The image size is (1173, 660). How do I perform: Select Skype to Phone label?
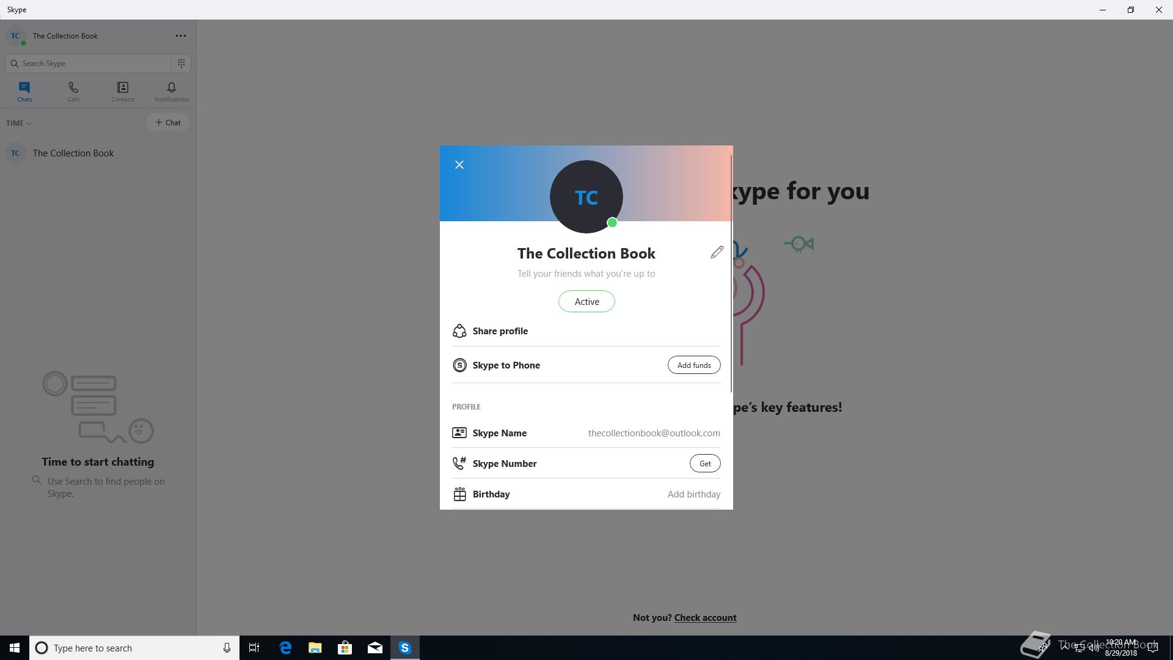506,365
